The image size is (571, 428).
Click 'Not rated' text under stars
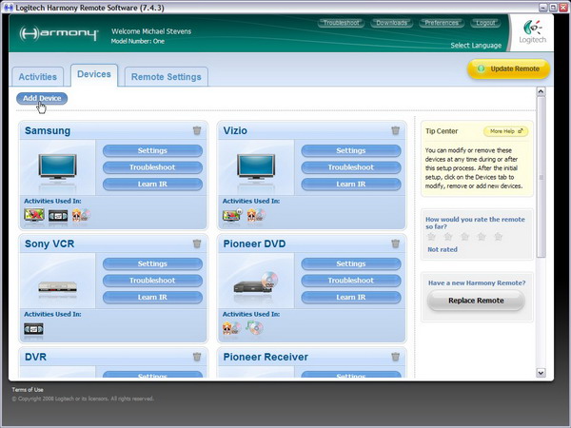[443, 249]
